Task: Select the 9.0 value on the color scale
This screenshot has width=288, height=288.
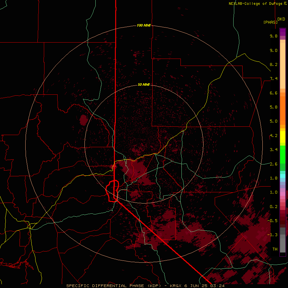Action: (x=274, y=50)
